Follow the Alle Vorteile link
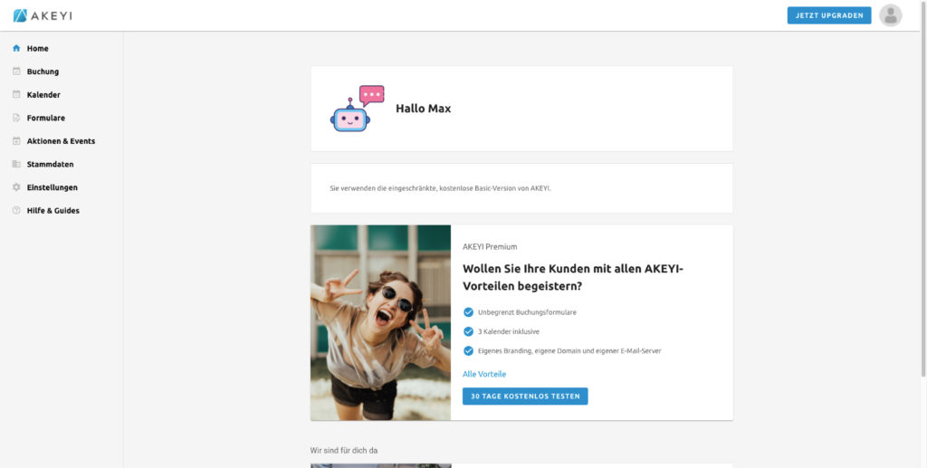 [484, 374]
